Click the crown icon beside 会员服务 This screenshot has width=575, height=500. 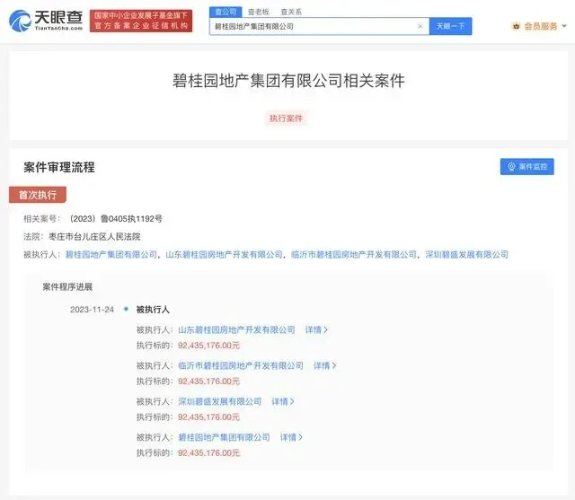click(x=517, y=26)
